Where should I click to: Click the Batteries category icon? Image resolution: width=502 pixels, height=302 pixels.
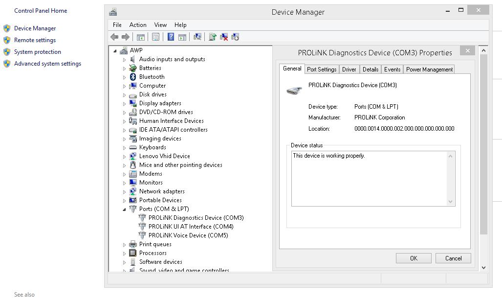[x=133, y=68]
